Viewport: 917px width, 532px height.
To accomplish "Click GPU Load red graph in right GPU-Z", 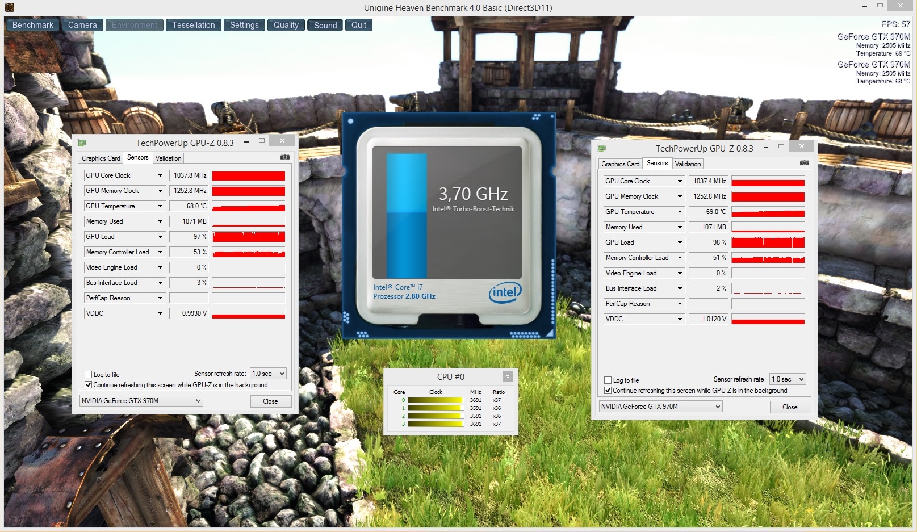I will pos(768,242).
